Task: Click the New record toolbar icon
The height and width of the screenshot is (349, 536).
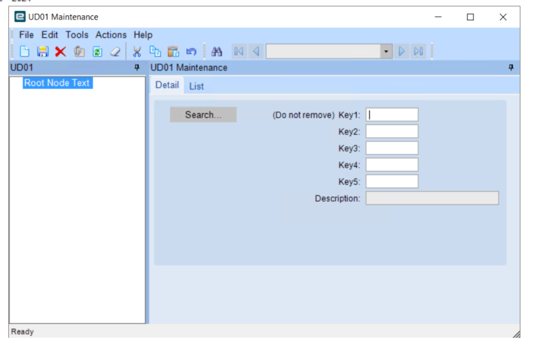Action: tap(24, 51)
